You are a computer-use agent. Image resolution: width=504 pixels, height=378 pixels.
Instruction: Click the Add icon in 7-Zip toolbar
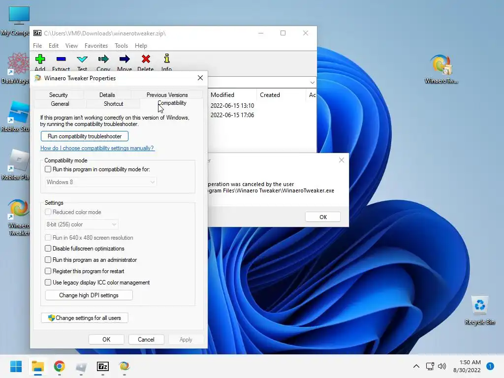coord(40,59)
